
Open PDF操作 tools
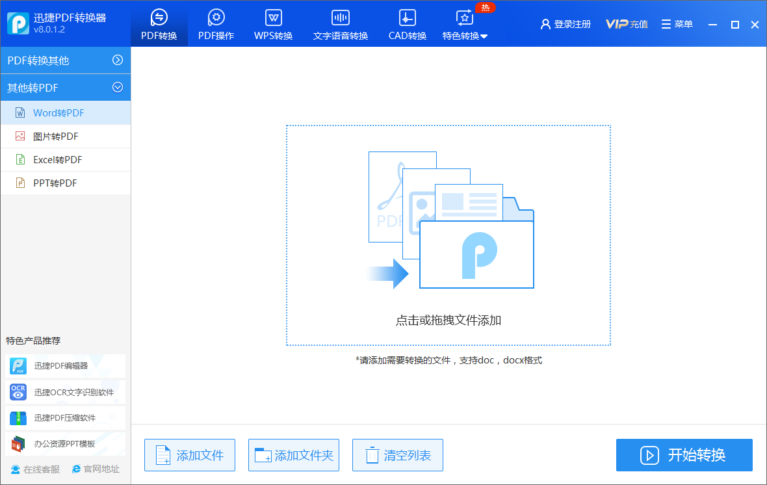216,24
